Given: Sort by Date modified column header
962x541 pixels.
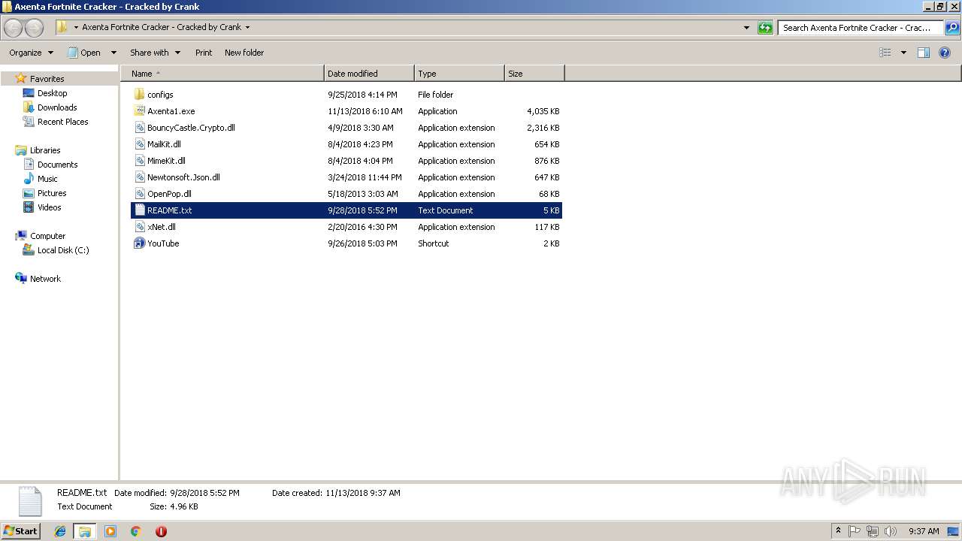Looking at the screenshot, I should tap(369, 74).
